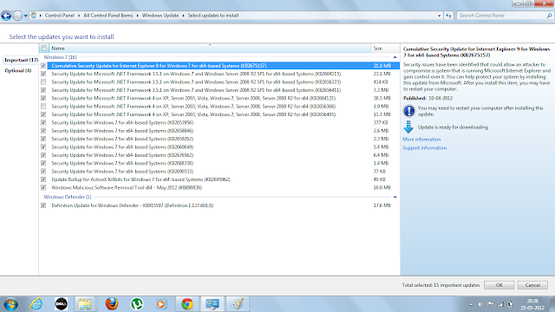Switch to the Optional (4) tab
The height and width of the screenshot is (312, 555).
tap(18, 71)
